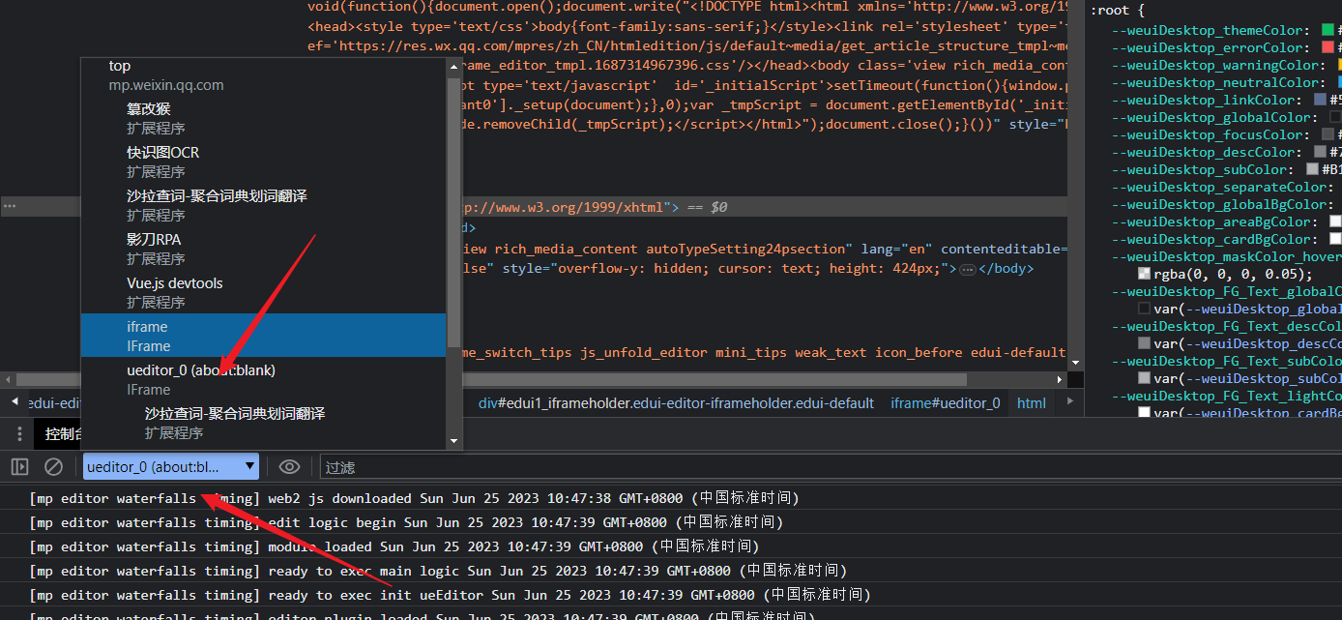
Task: Open the linkColor swatch picker
Action: click(x=1320, y=100)
